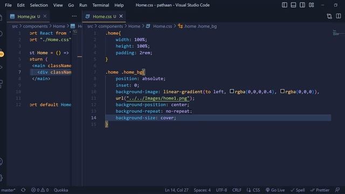Click the Open Changes compare icon

click(329, 16)
